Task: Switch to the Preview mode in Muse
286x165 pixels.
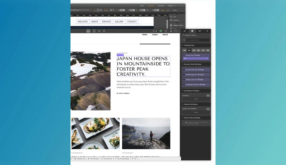Action: (x=161, y=6)
